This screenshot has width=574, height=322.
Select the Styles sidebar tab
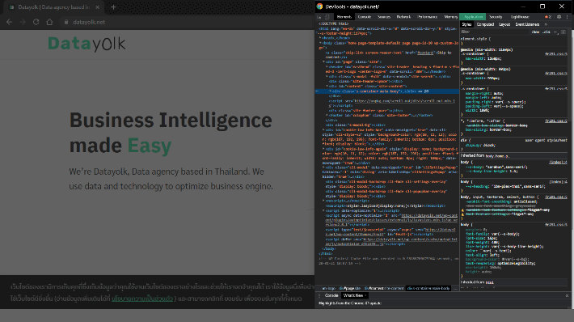click(x=466, y=24)
